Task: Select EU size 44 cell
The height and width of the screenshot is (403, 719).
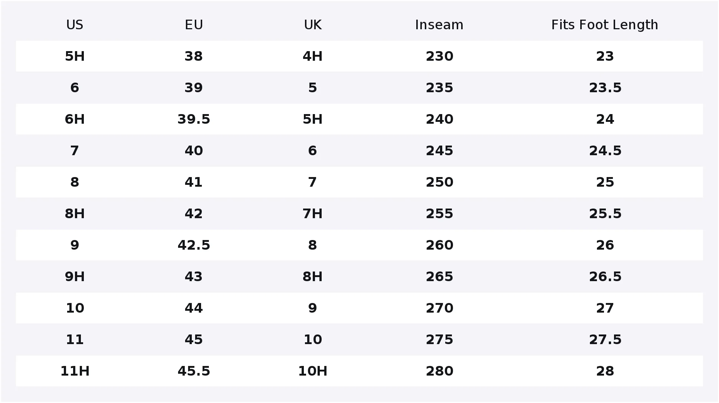Action: [x=194, y=308]
